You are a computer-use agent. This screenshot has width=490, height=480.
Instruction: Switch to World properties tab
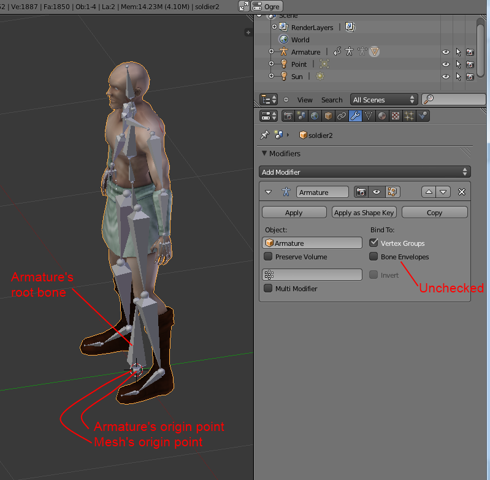pos(315,116)
